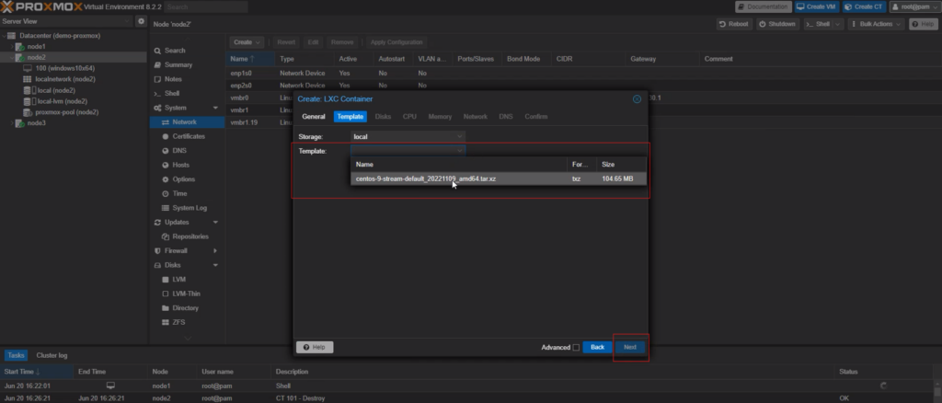This screenshot has height=403, width=942.
Task: Click the Options gear icon
Action: 167,179
